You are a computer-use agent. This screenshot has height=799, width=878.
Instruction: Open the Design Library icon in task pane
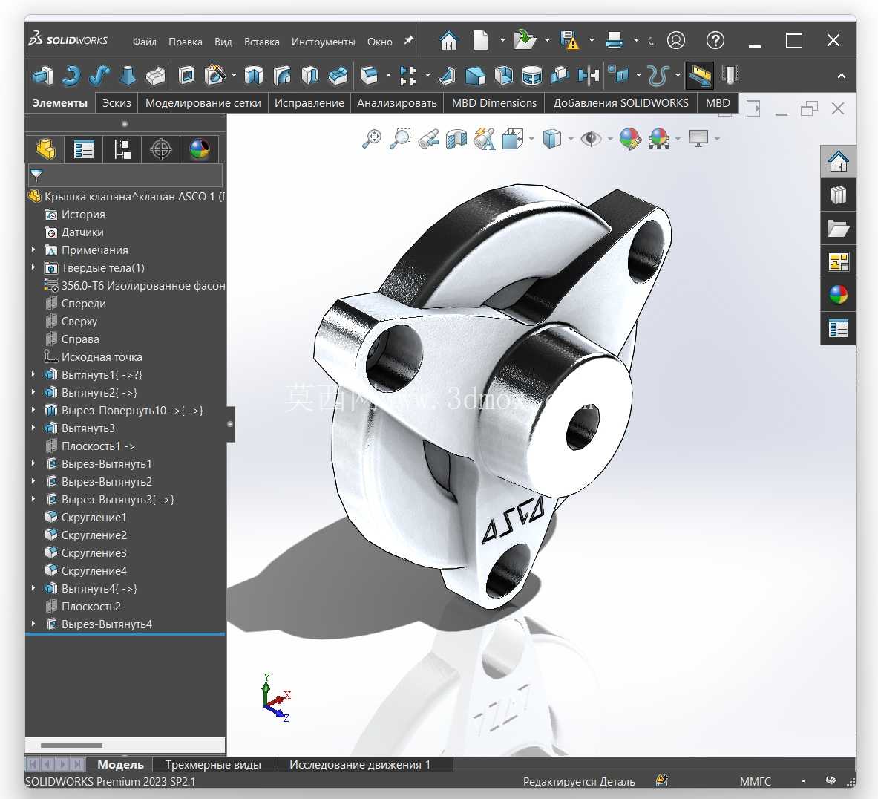click(x=838, y=195)
